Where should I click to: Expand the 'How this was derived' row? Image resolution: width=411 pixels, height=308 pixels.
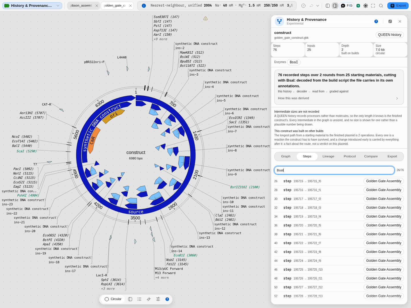[339, 98]
